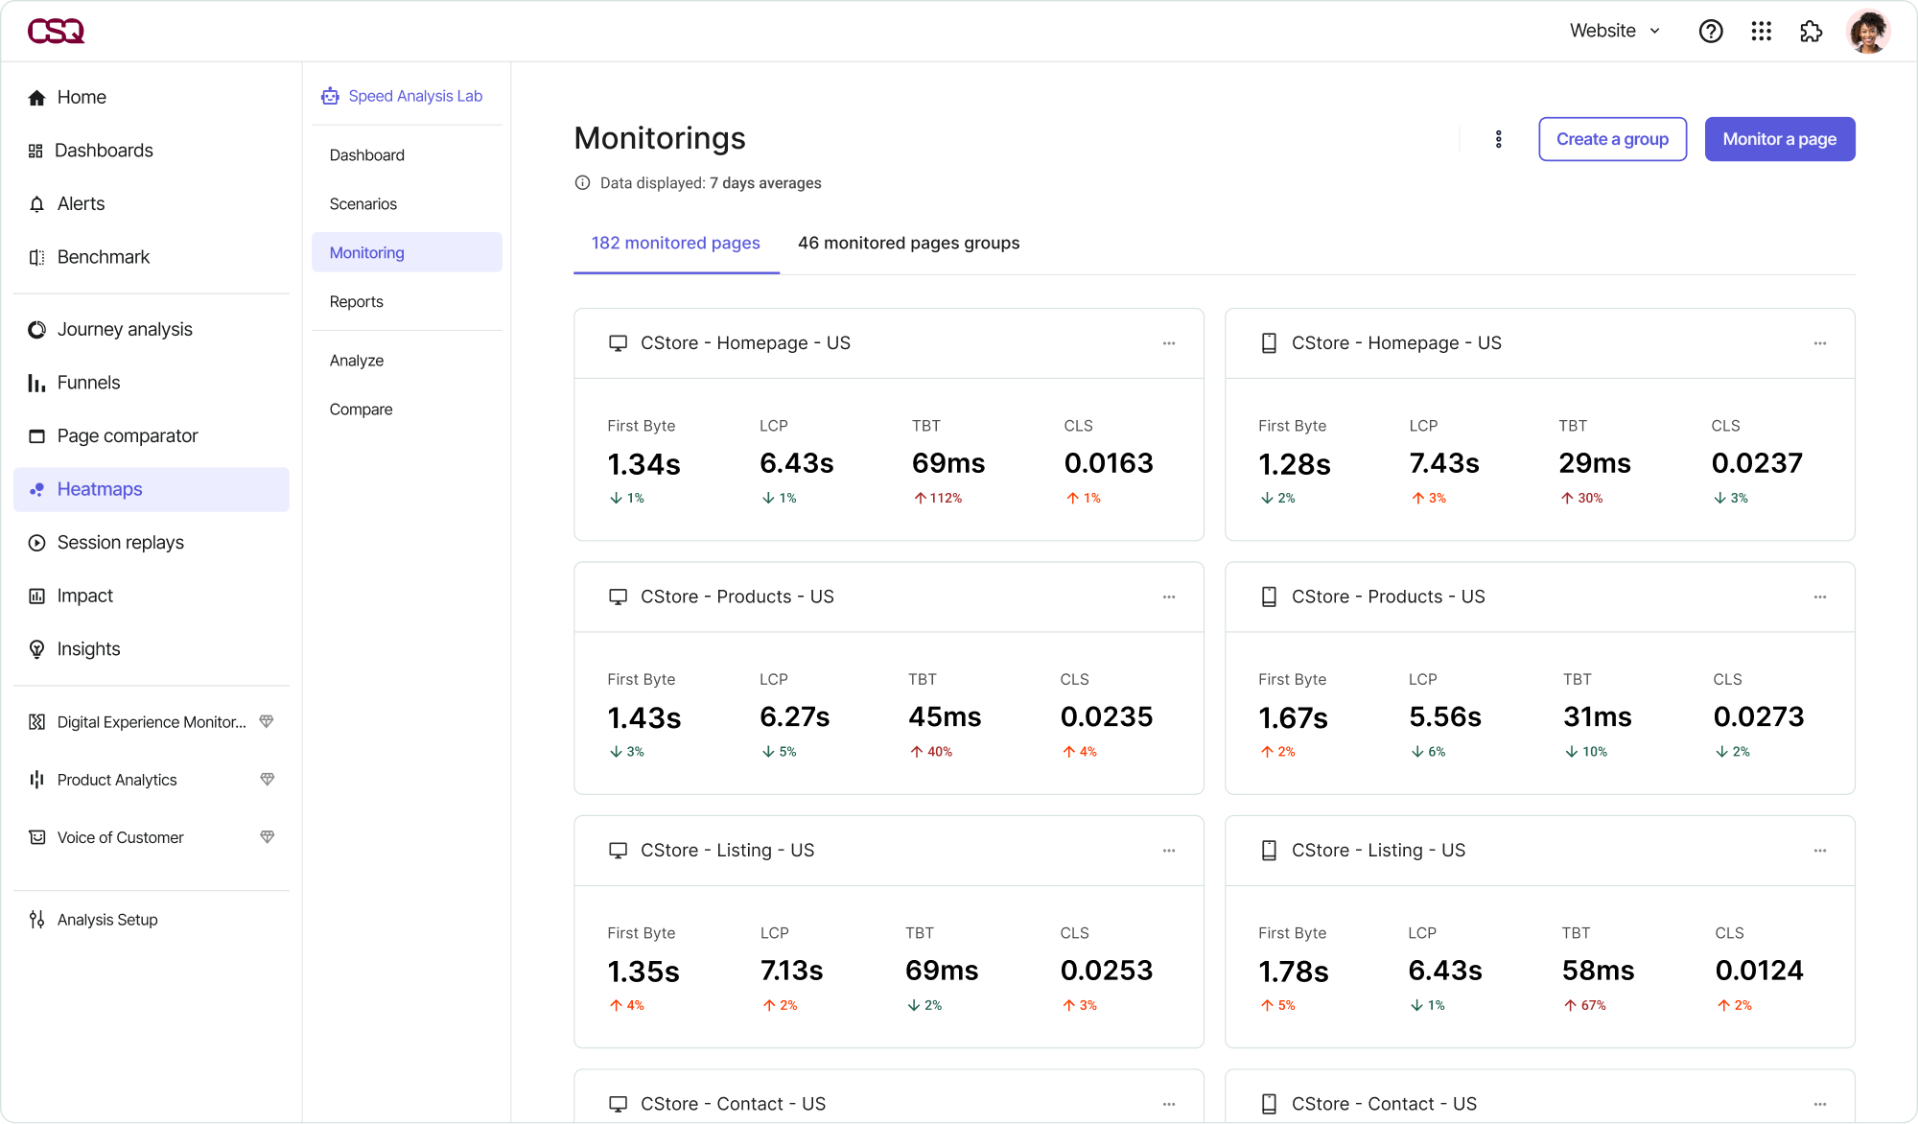Image resolution: width=1918 pixels, height=1124 pixels.
Task: Click Create a group
Action: pos(1612,139)
